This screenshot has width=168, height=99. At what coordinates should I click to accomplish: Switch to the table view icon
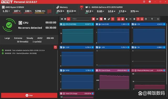coord(65,19)
